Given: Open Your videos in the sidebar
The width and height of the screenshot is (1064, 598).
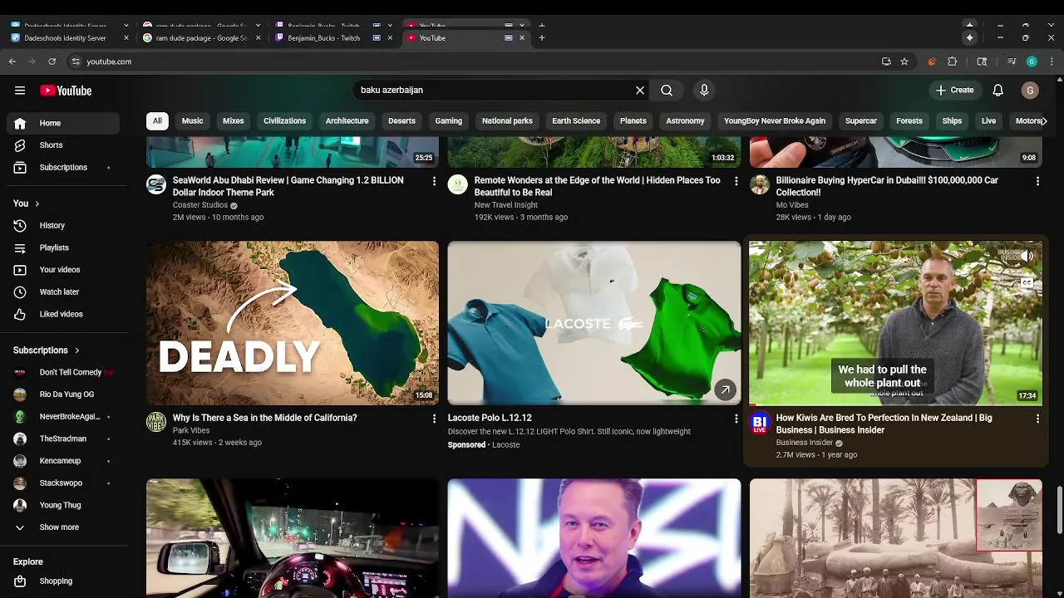Looking at the screenshot, I should (x=60, y=270).
